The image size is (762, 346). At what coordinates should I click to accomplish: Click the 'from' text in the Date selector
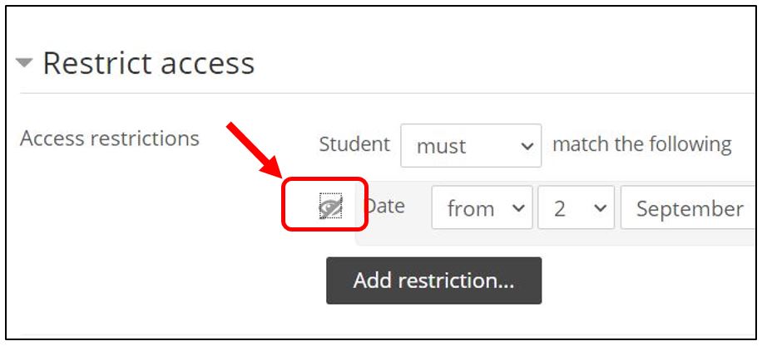click(471, 209)
